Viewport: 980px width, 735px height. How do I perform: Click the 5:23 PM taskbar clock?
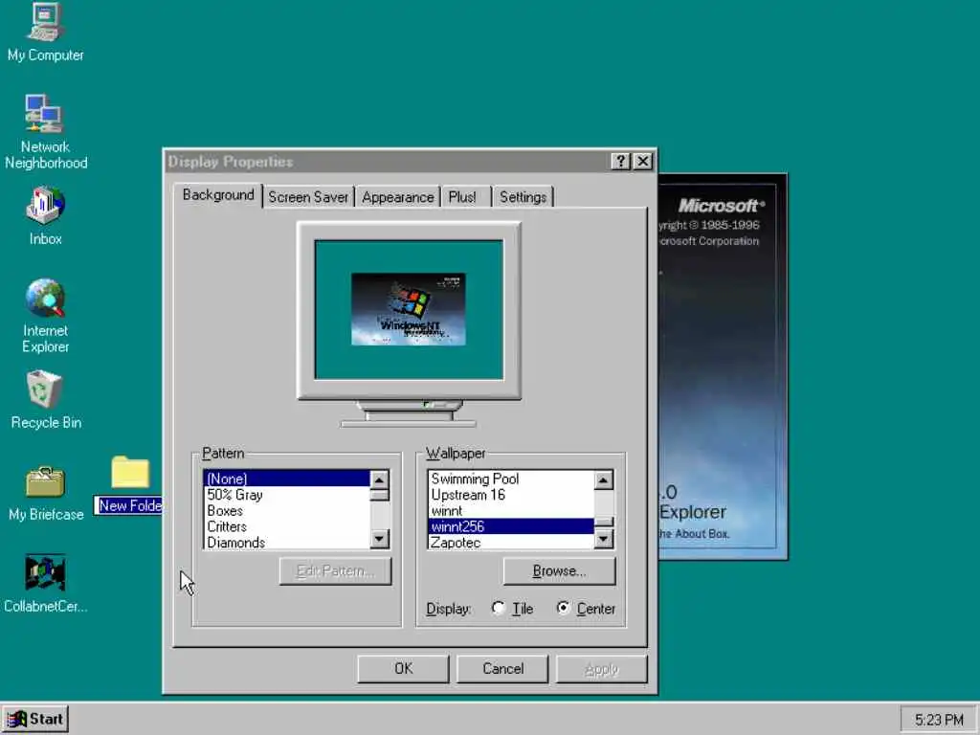[939, 720]
